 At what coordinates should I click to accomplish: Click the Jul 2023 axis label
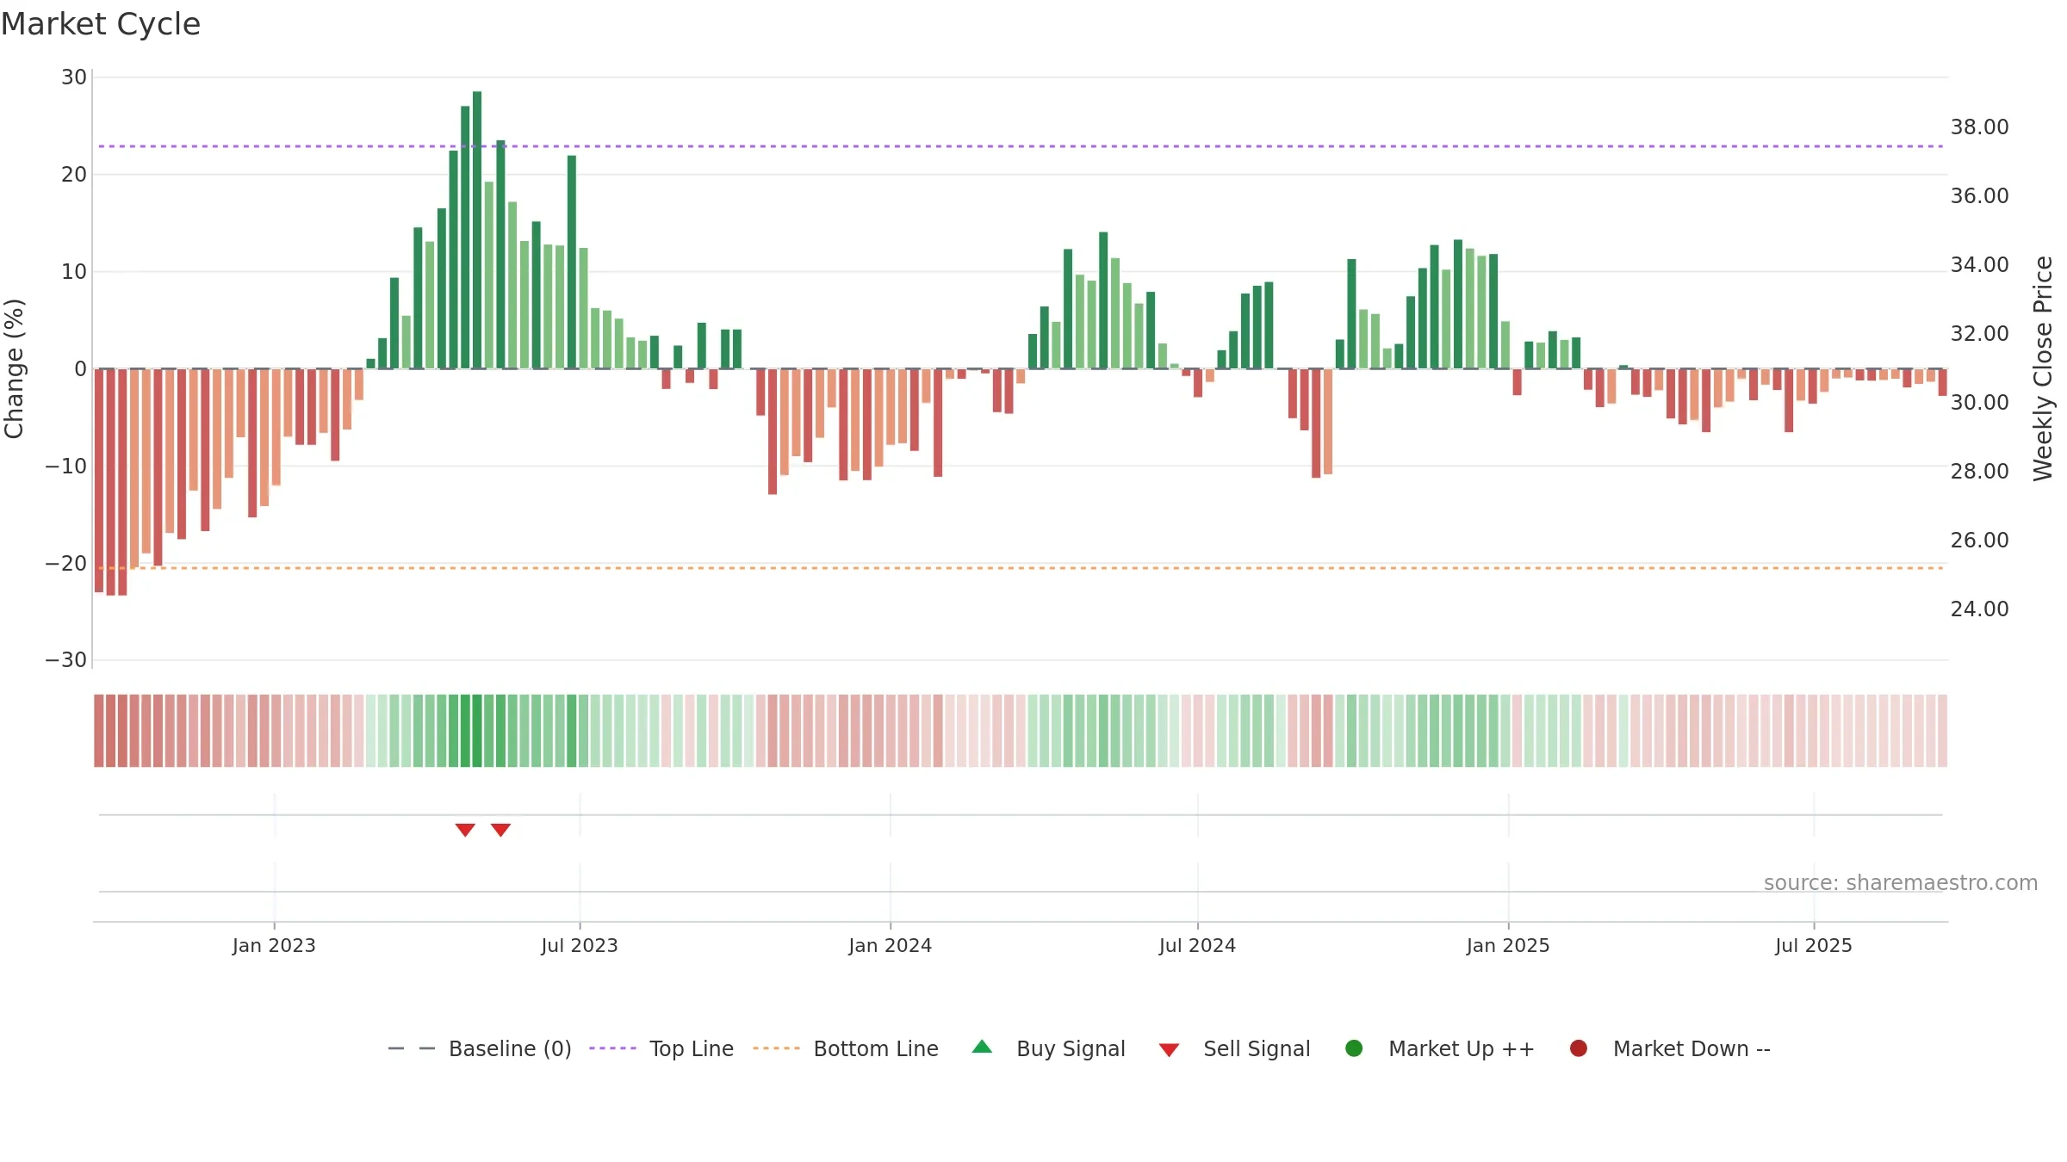[x=580, y=946]
